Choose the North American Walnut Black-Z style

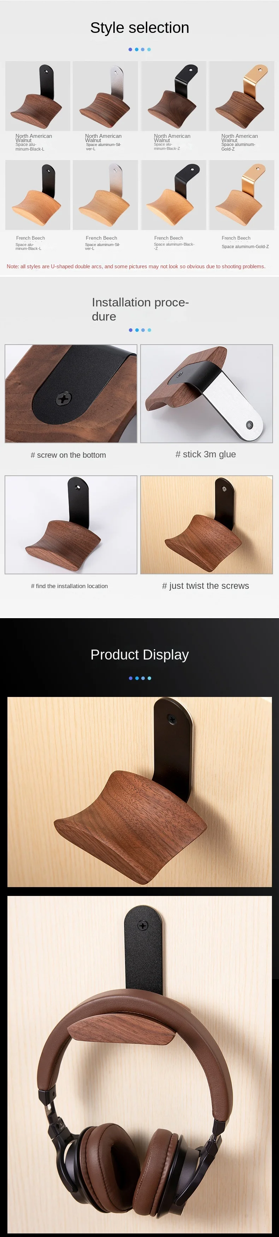[x=173, y=96]
